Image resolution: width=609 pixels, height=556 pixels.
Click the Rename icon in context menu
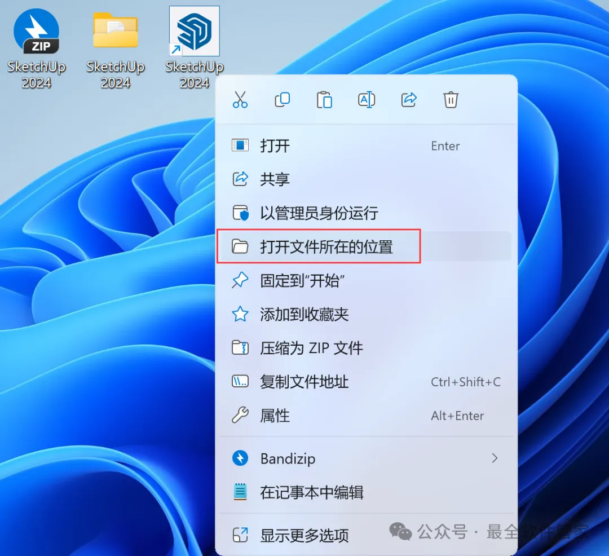click(367, 100)
